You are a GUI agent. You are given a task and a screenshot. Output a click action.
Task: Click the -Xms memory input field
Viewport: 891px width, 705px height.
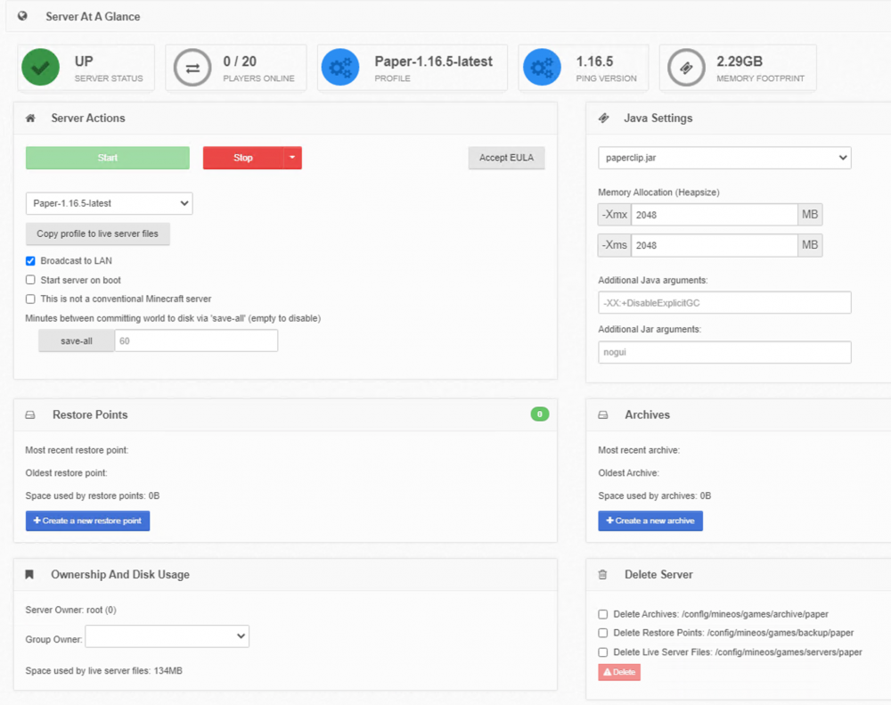(715, 245)
